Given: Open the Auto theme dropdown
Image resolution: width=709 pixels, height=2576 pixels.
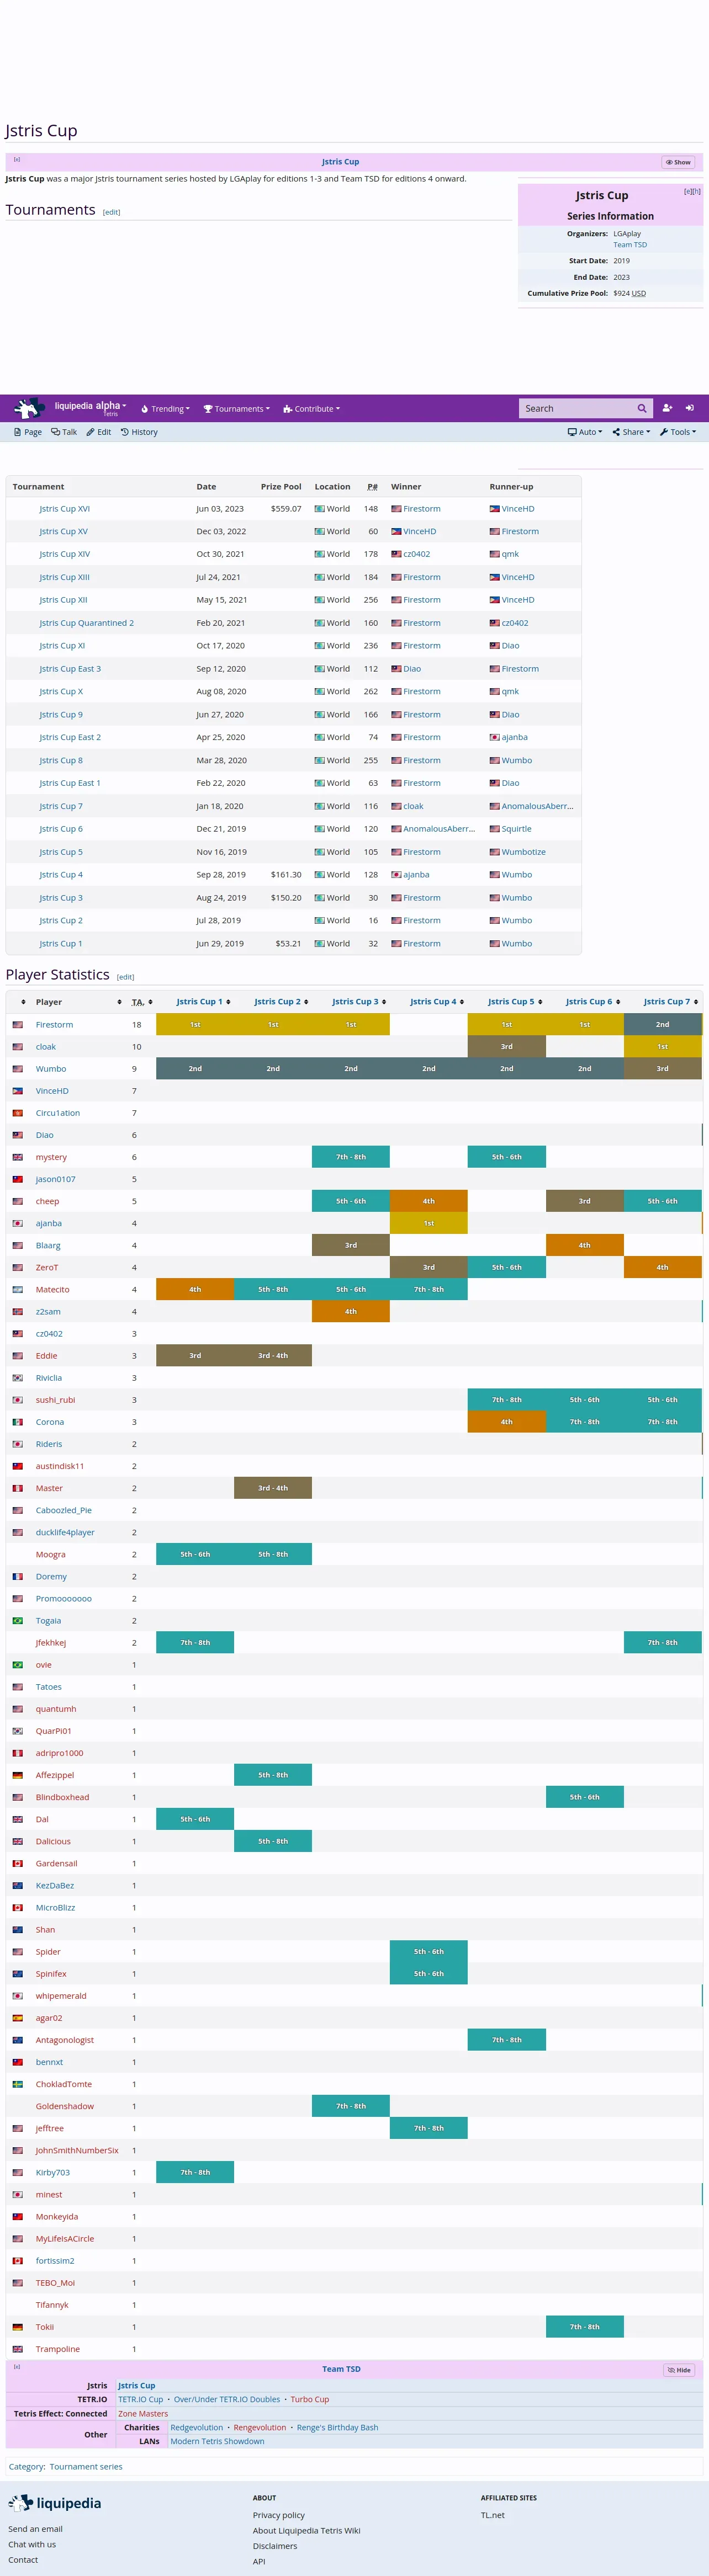Looking at the screenshot, I should (x=585, y=432).
